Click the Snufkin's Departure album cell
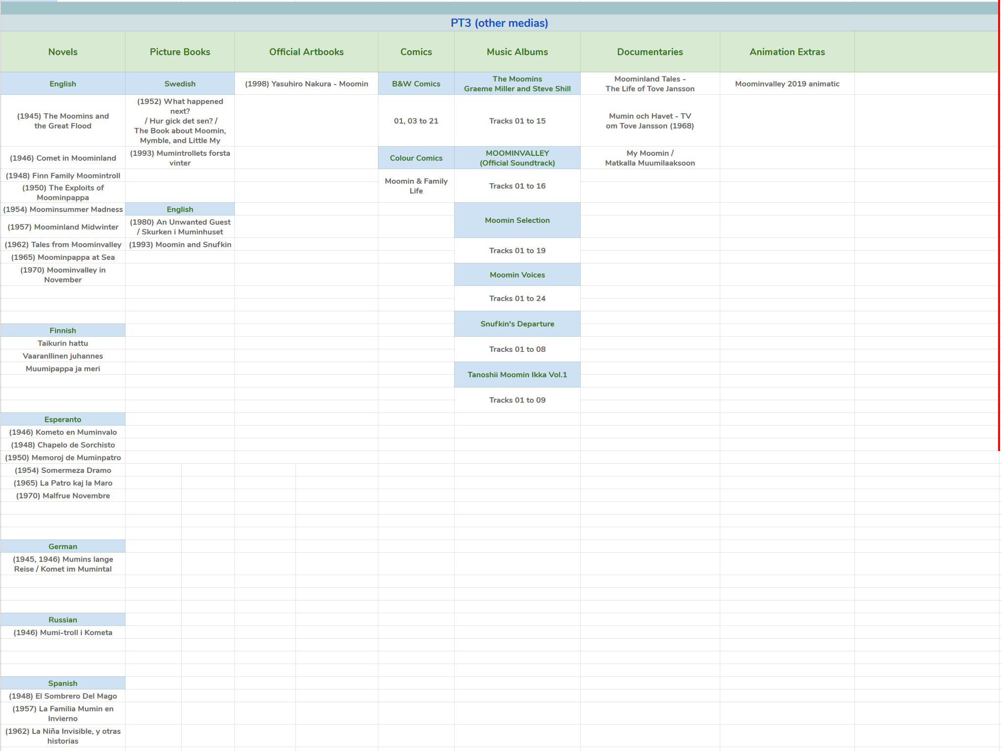1002x751 pixels. coord(517,324)
